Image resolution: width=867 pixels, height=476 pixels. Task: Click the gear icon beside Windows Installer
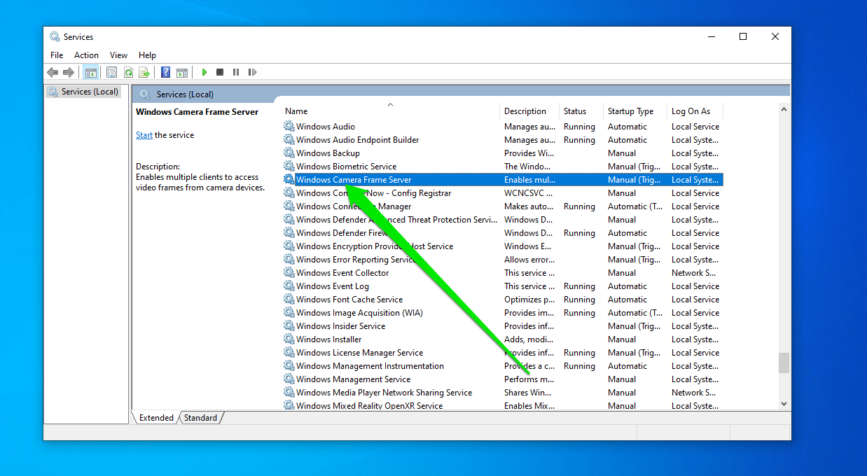[x=289, y=339]
